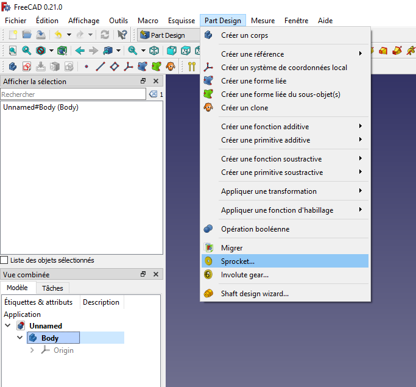Open Créer une fonction additive submenu
Image resolution: width=416 pixels, height=387 pixels.
tap(285, 127)
